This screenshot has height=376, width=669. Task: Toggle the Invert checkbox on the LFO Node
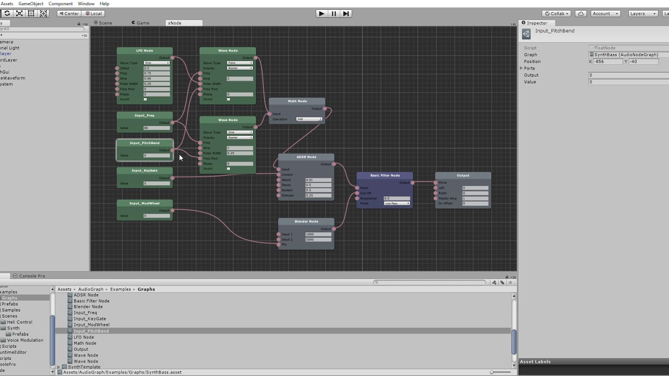coord(145,99)
